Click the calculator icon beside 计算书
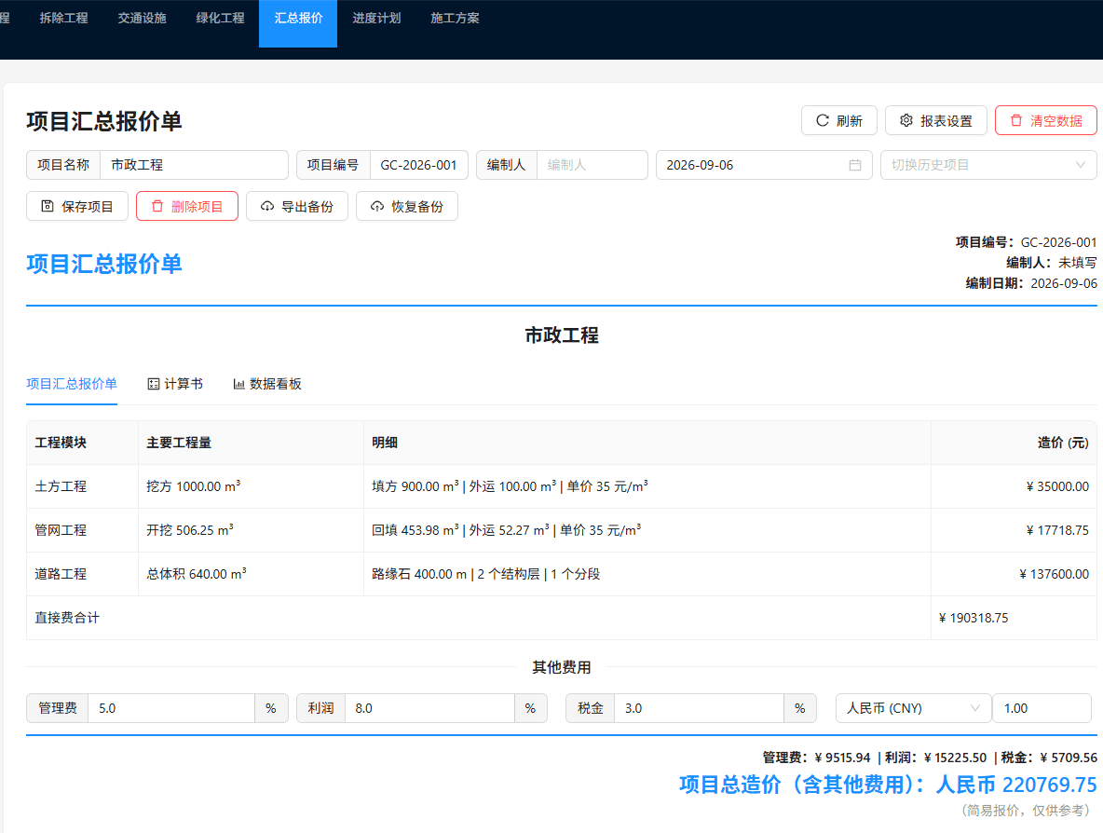Image resolution: width=1103 pixels, height=833 pixels. (x=154, y=384)
